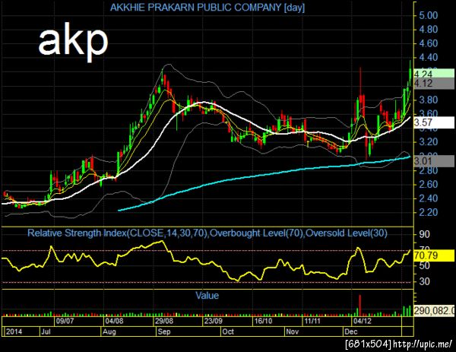456x352 pixels.
Task: Click the RSI 90 axis label
Action: point(424,234)
